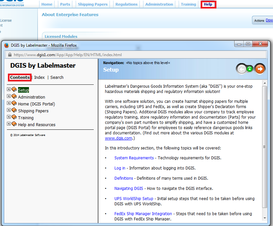Click the green go-to-top navigation icon
273x226 pixels.
(x=250, y=69)
